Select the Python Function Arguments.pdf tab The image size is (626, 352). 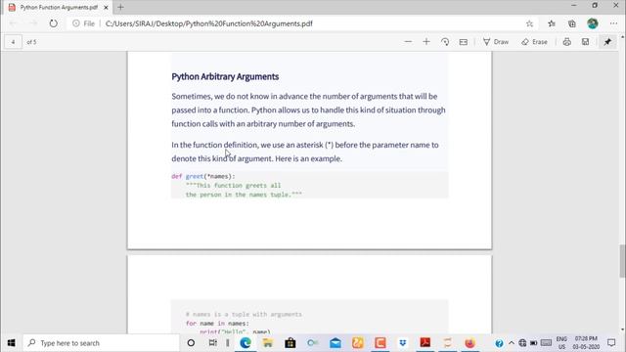click(59, 7)
